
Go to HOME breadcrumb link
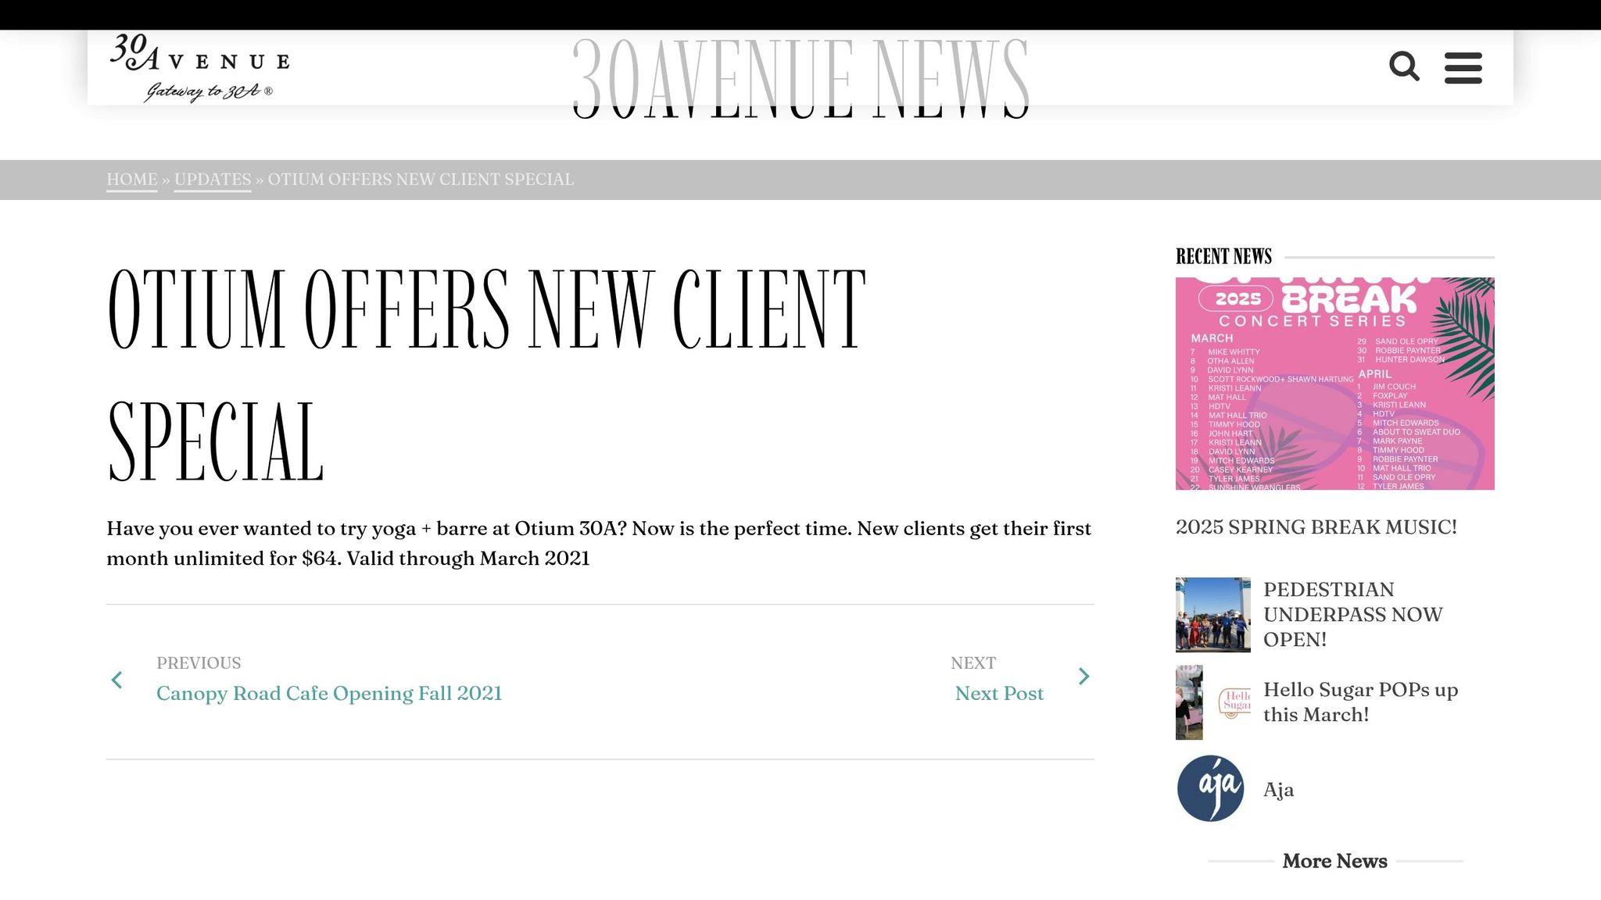[x=132, y=180]
